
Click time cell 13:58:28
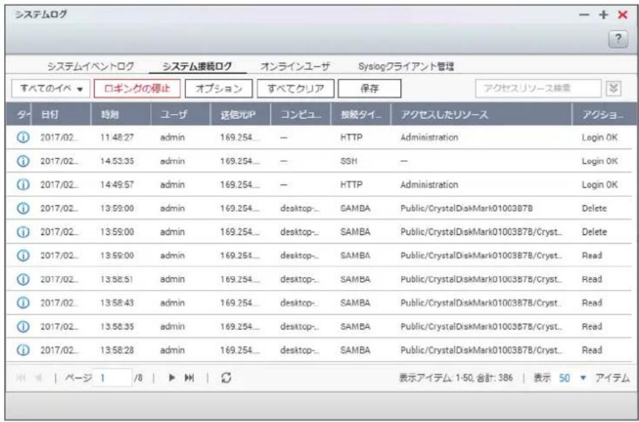(117, 350)
